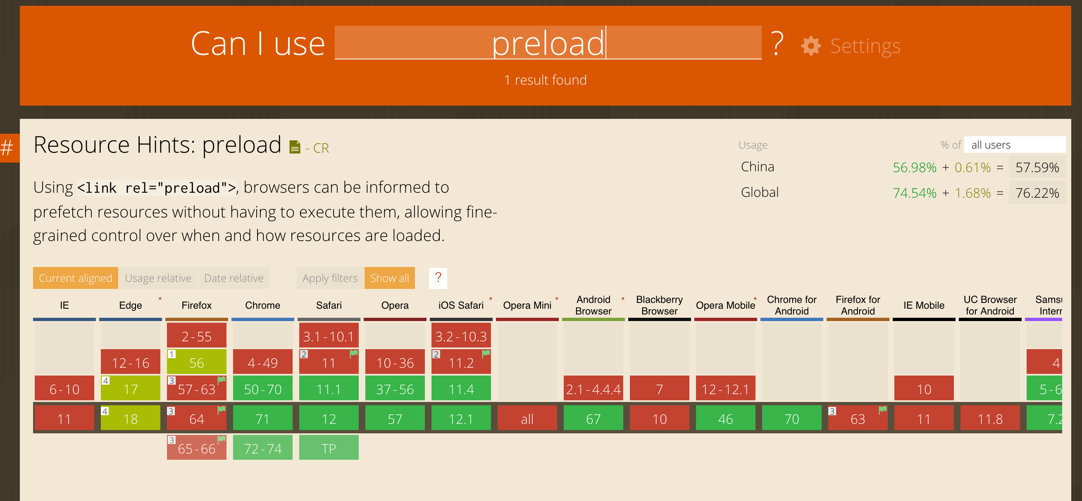The height and width of the screenshot is (501, 1082).
Task: Click note marker 4 on Edge 18
Action: [x=105, y=411]
